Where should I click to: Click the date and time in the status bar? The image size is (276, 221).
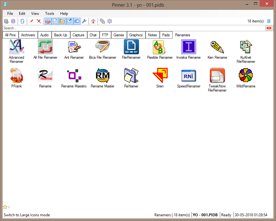pos(251,215)
